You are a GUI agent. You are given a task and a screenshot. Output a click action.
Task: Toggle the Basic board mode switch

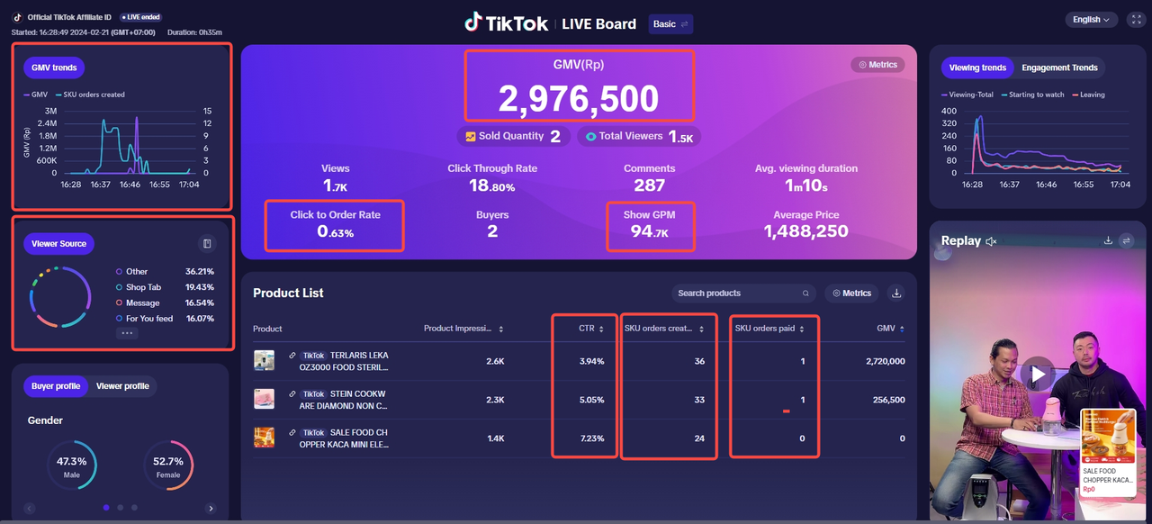(x=670, y=24)
